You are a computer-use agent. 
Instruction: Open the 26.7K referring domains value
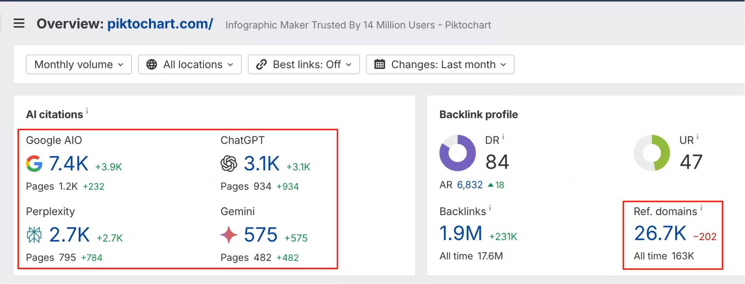click(x=660, y=233)
